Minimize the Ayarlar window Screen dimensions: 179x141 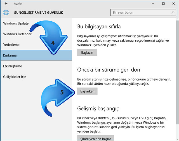click(x=153, y=4)
